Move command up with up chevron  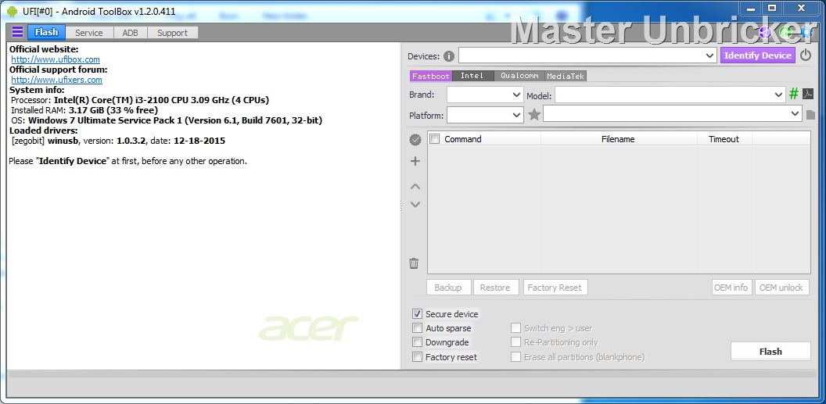(x=415, y=186)
